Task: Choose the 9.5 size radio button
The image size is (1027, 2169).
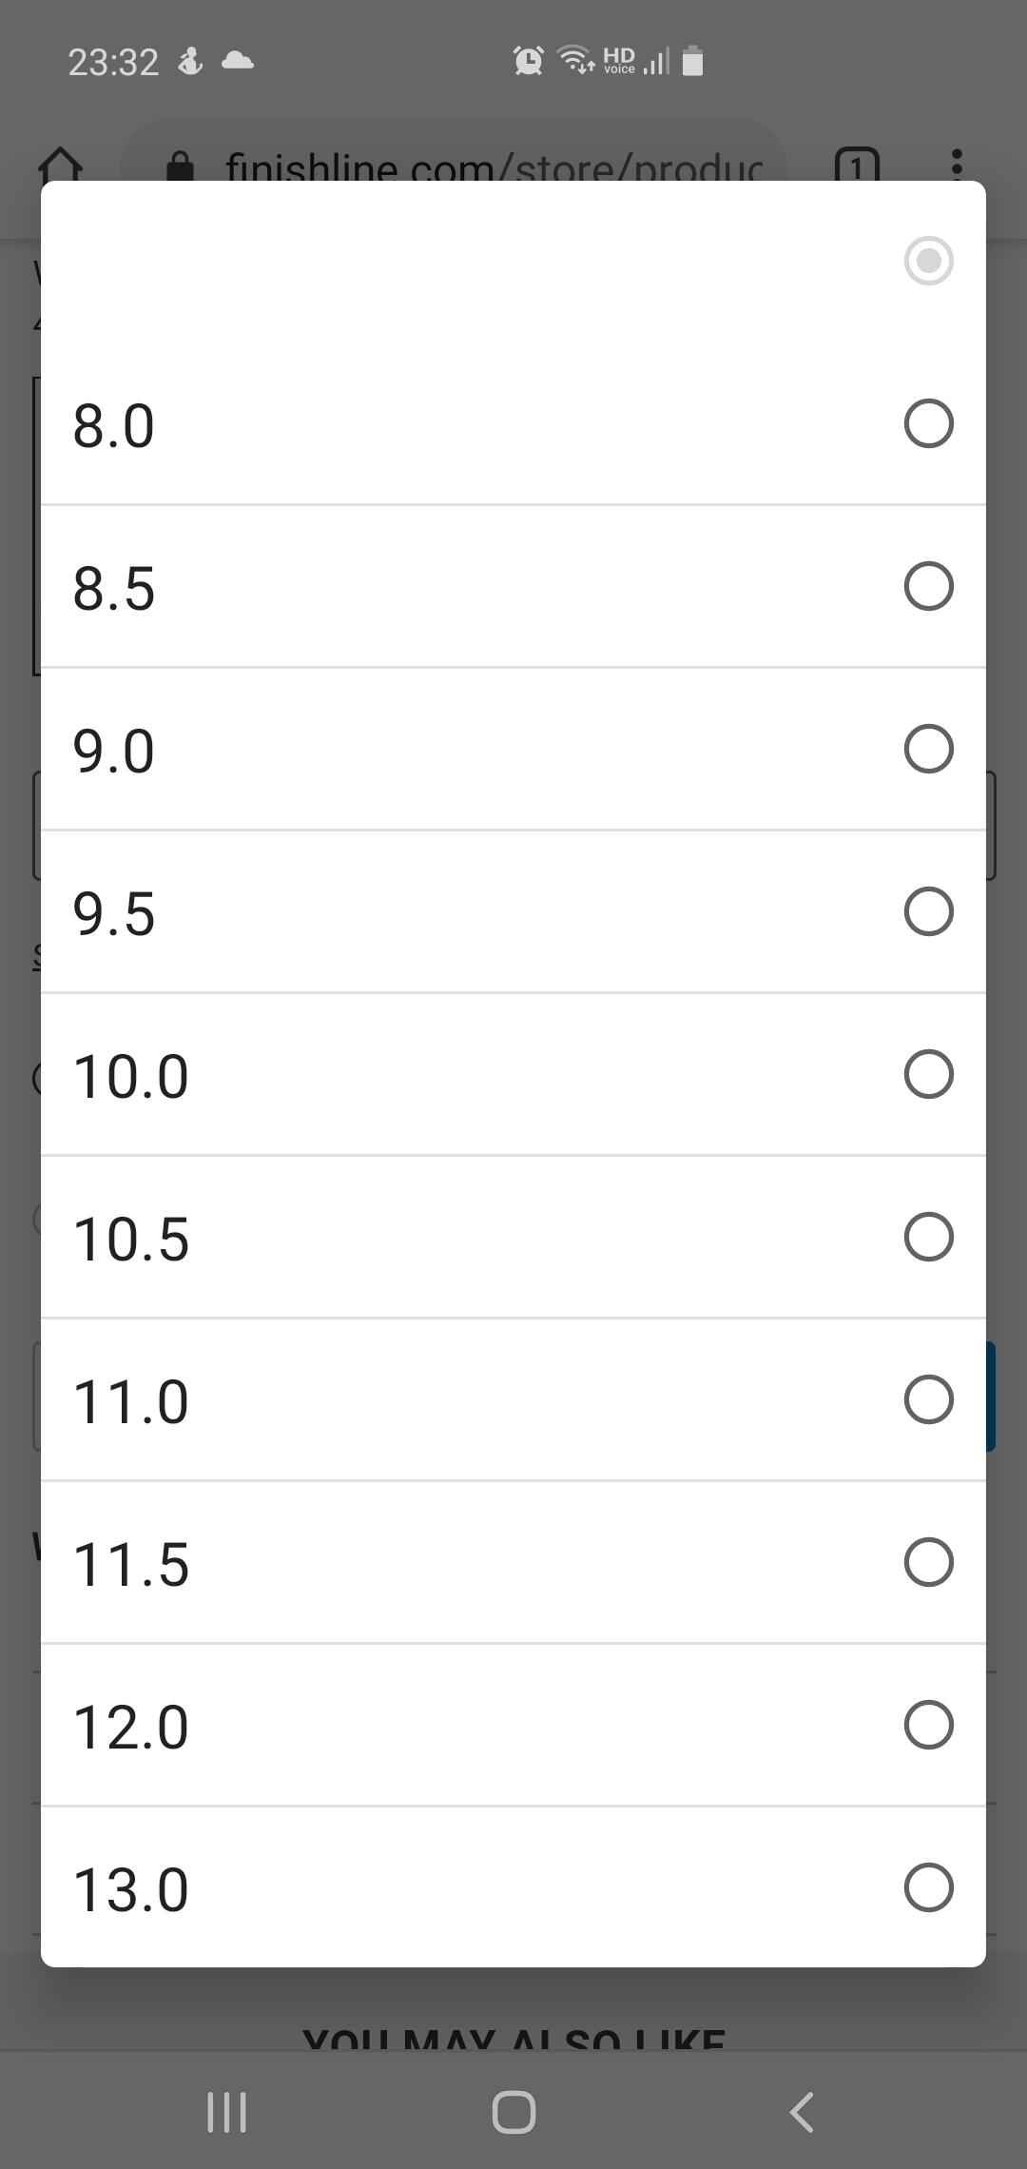Action: [x=928, y=911]
